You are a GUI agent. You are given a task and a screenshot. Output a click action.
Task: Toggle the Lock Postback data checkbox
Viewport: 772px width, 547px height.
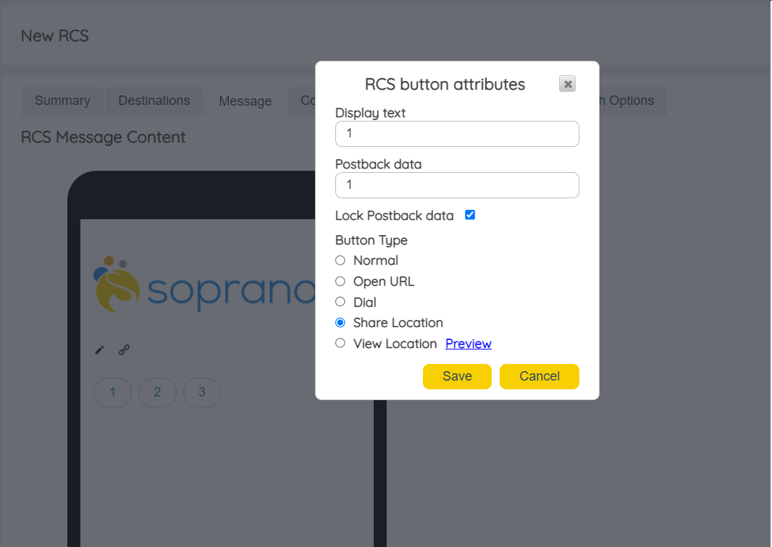coord(470,215)
